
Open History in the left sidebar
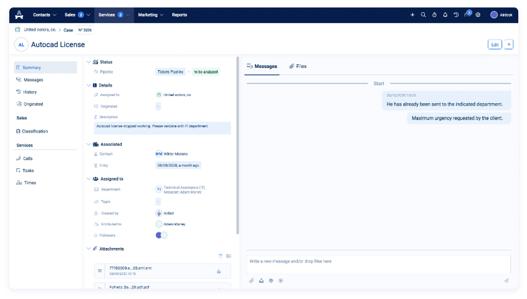pyautogui.click(x=26, y=92)
